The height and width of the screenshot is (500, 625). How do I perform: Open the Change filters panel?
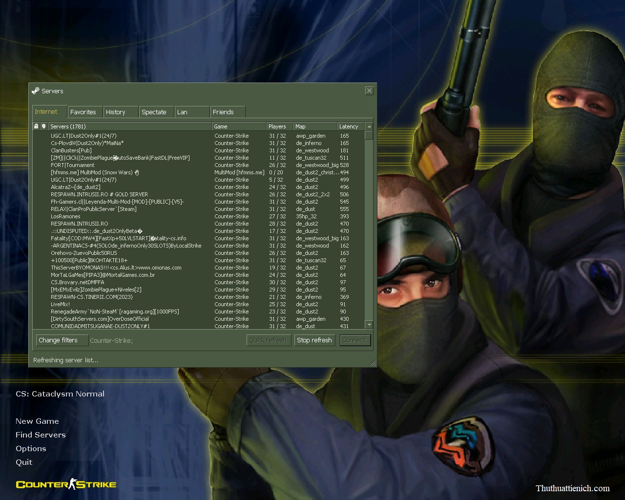(62, 340)
